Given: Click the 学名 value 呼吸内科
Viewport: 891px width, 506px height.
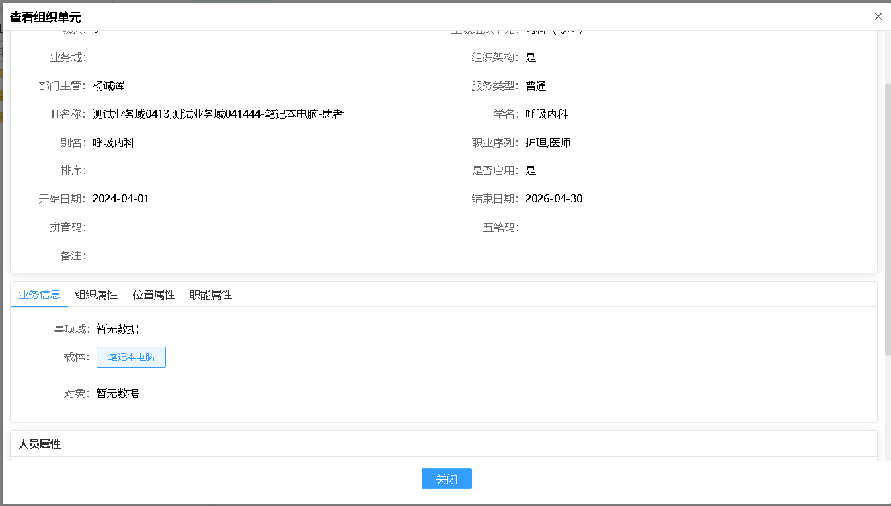Looking at the screenshot, I should [x=547, y=114].
